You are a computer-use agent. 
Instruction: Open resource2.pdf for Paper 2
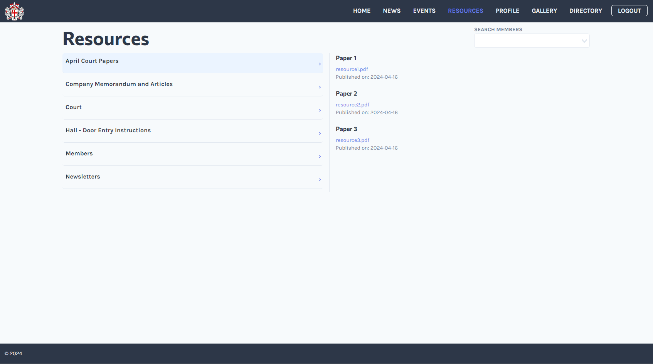coord(352,104)
